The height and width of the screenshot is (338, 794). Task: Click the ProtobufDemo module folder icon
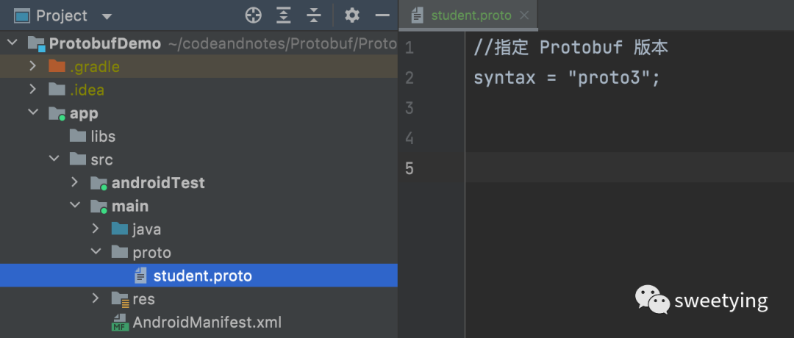pos(36,43)
